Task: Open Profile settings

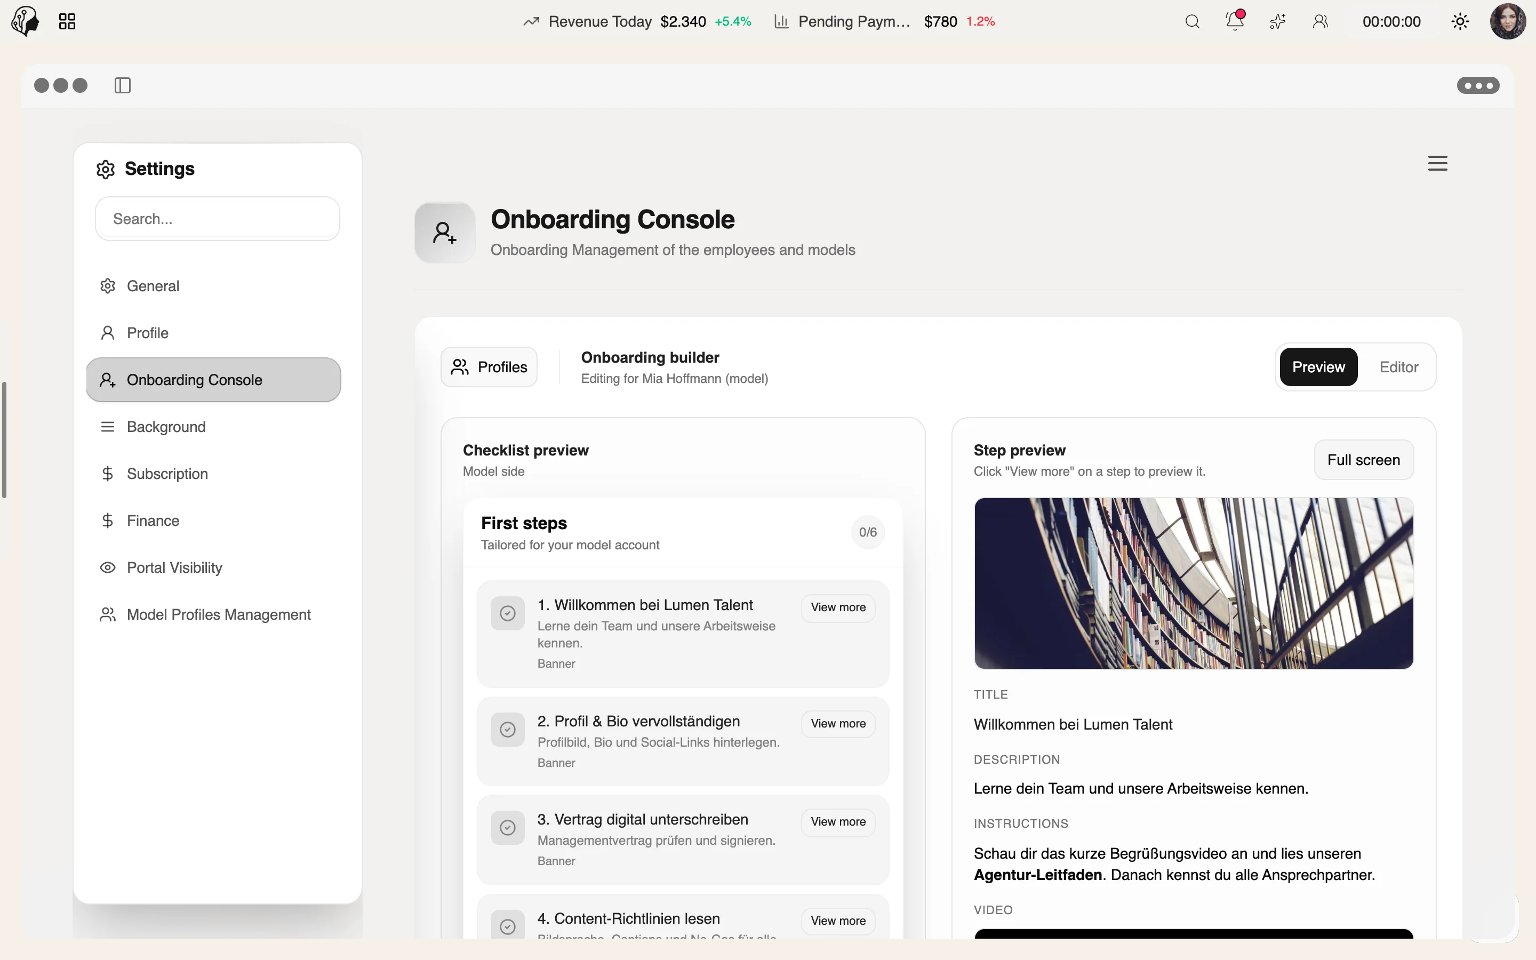Action: [x=214, y=333]
